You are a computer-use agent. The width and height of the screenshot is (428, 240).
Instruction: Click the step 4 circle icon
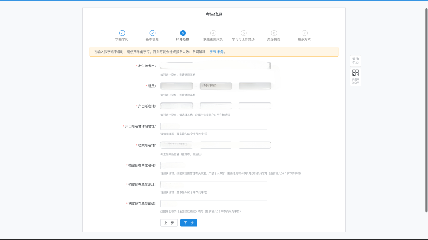[x=213, y=33]
